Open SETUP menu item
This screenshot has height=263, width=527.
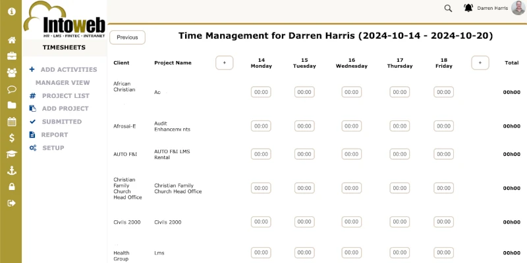[53, 147]
